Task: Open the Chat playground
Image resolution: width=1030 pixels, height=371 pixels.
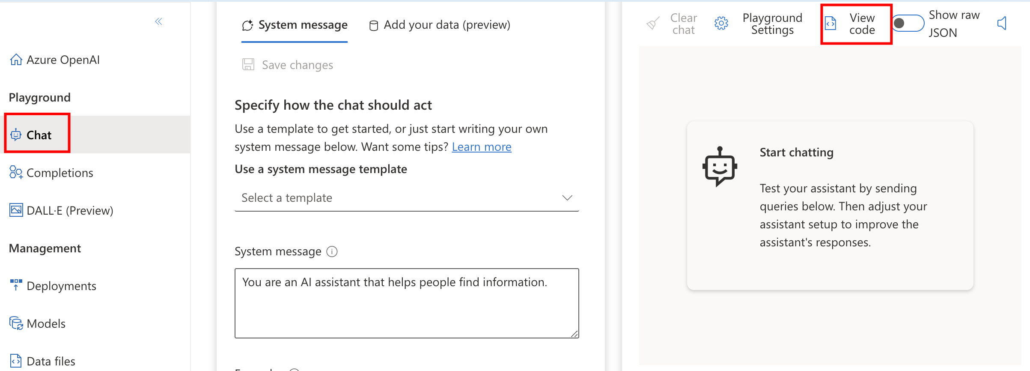Action: pos(39,135)
